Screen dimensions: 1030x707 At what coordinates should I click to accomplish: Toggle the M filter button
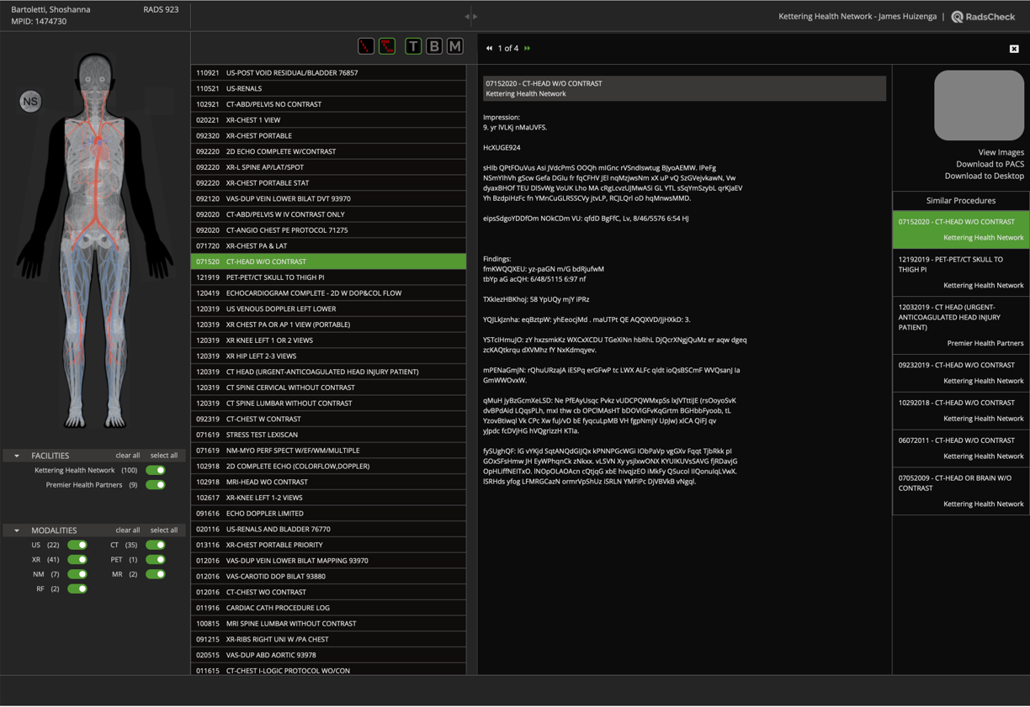[455, 47]
